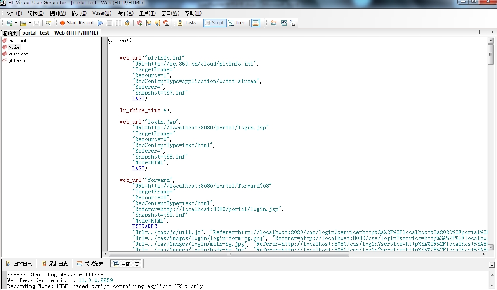Click the editor vertical scrollbar thumb
Image resolution: width=497 pixels, height=290 pixels.
coord(491,54)
